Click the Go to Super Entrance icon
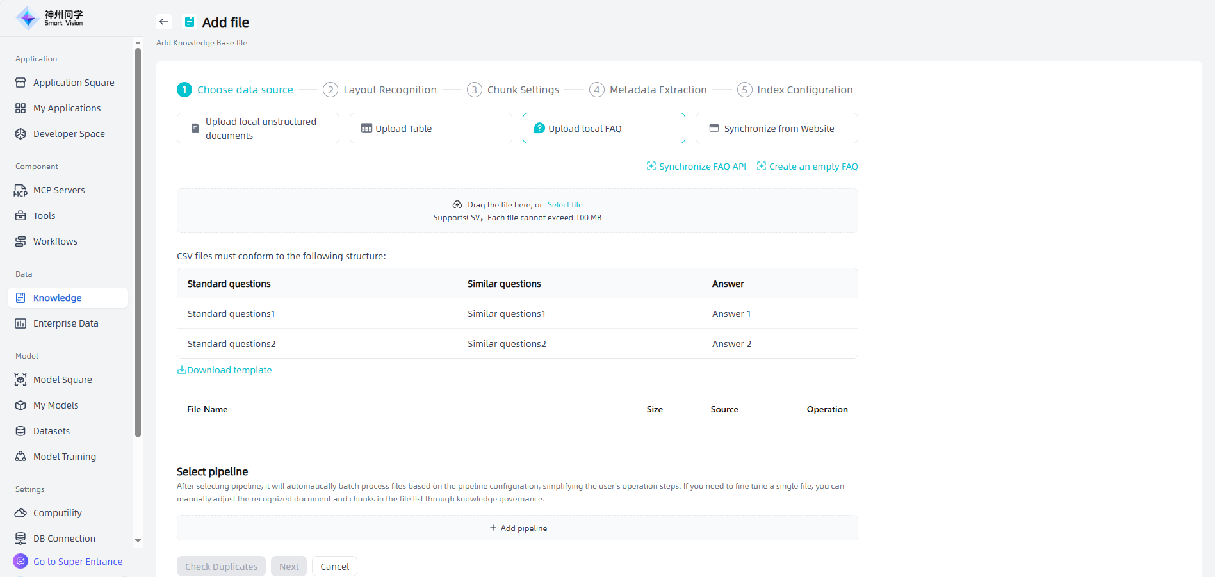 pyautogui.click(x=20, y=562)
